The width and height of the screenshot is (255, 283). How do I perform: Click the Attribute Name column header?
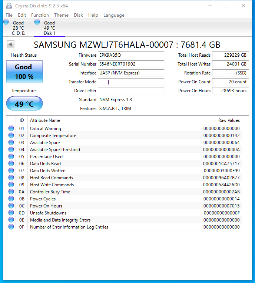109,120
